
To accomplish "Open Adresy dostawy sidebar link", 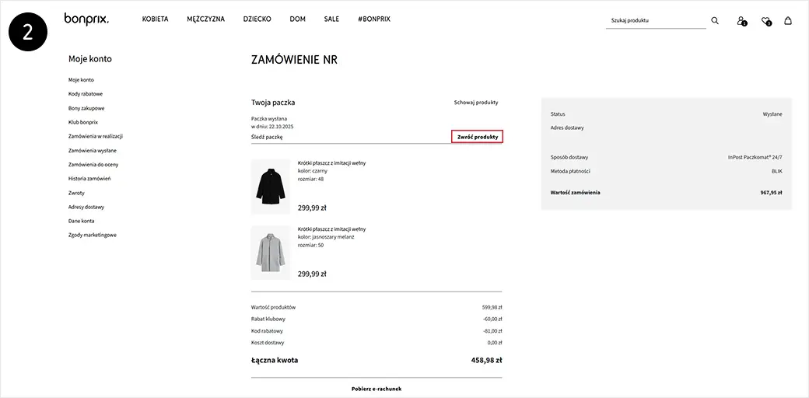I will 86,207.
